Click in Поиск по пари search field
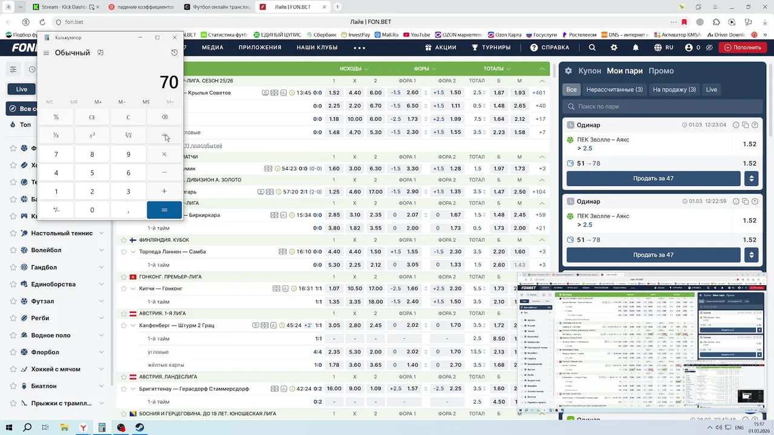This screenshot has width=774, height=435. [x=662, y=106]
